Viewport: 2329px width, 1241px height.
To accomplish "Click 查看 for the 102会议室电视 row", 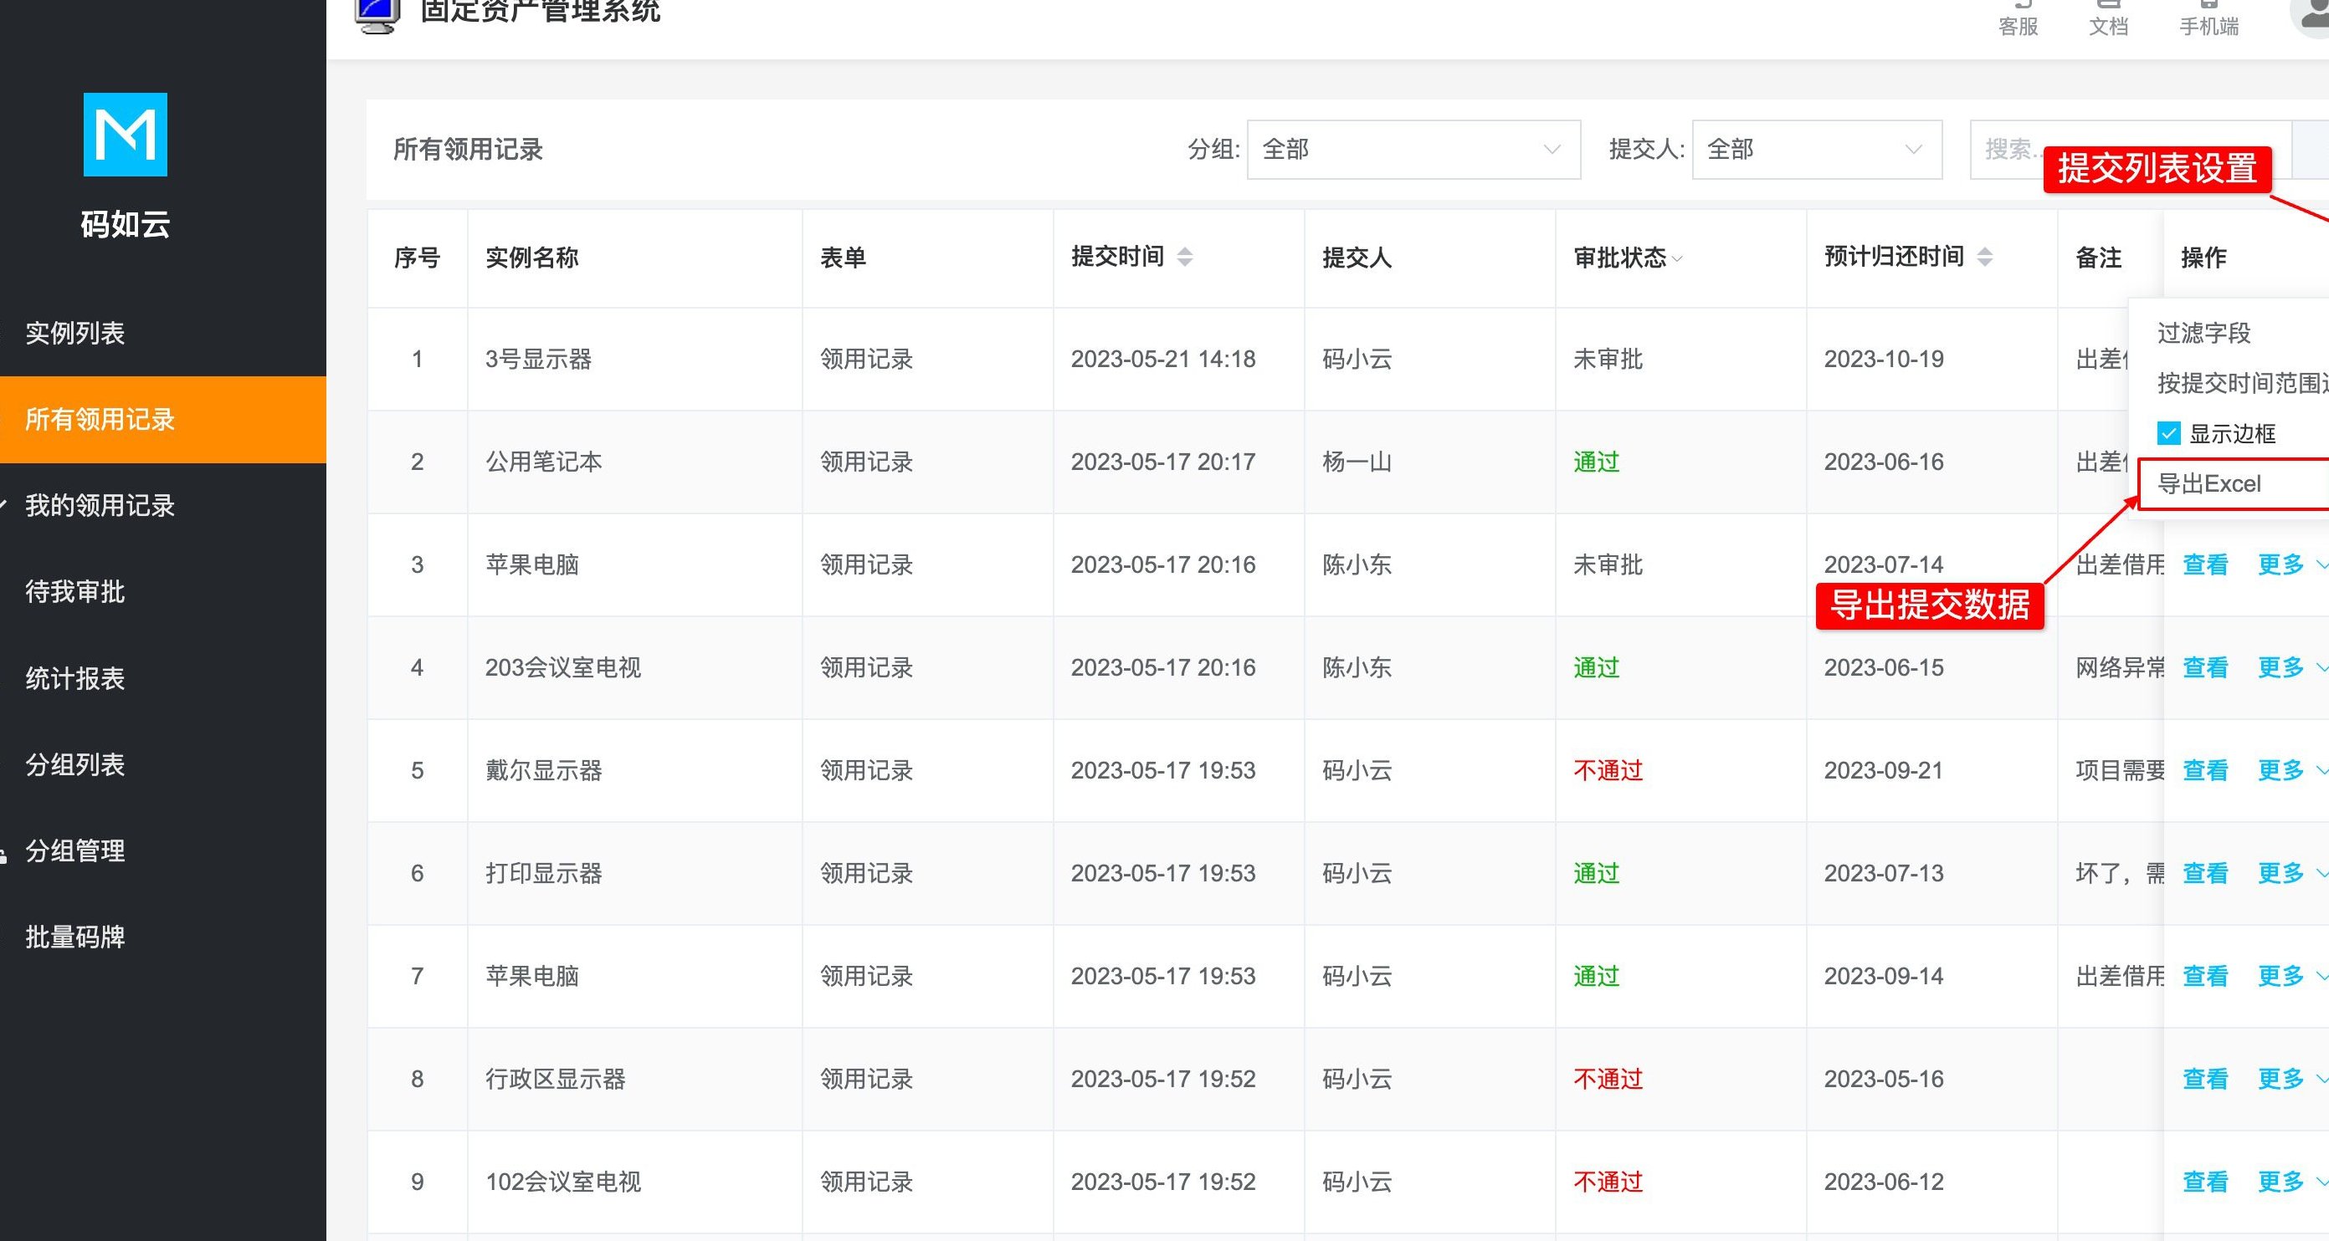I will [x=2205, y=1182].
